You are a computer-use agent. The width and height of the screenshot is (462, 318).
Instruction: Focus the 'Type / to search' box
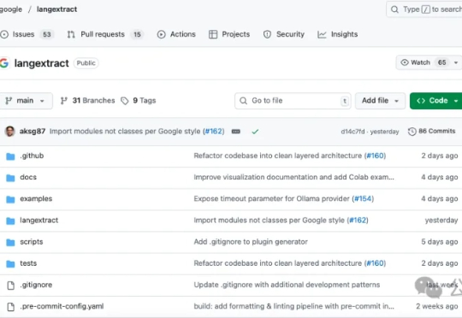click(424, 9)
